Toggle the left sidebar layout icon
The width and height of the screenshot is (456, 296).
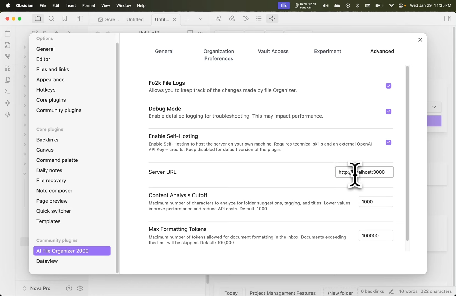(x=80, y=19)
